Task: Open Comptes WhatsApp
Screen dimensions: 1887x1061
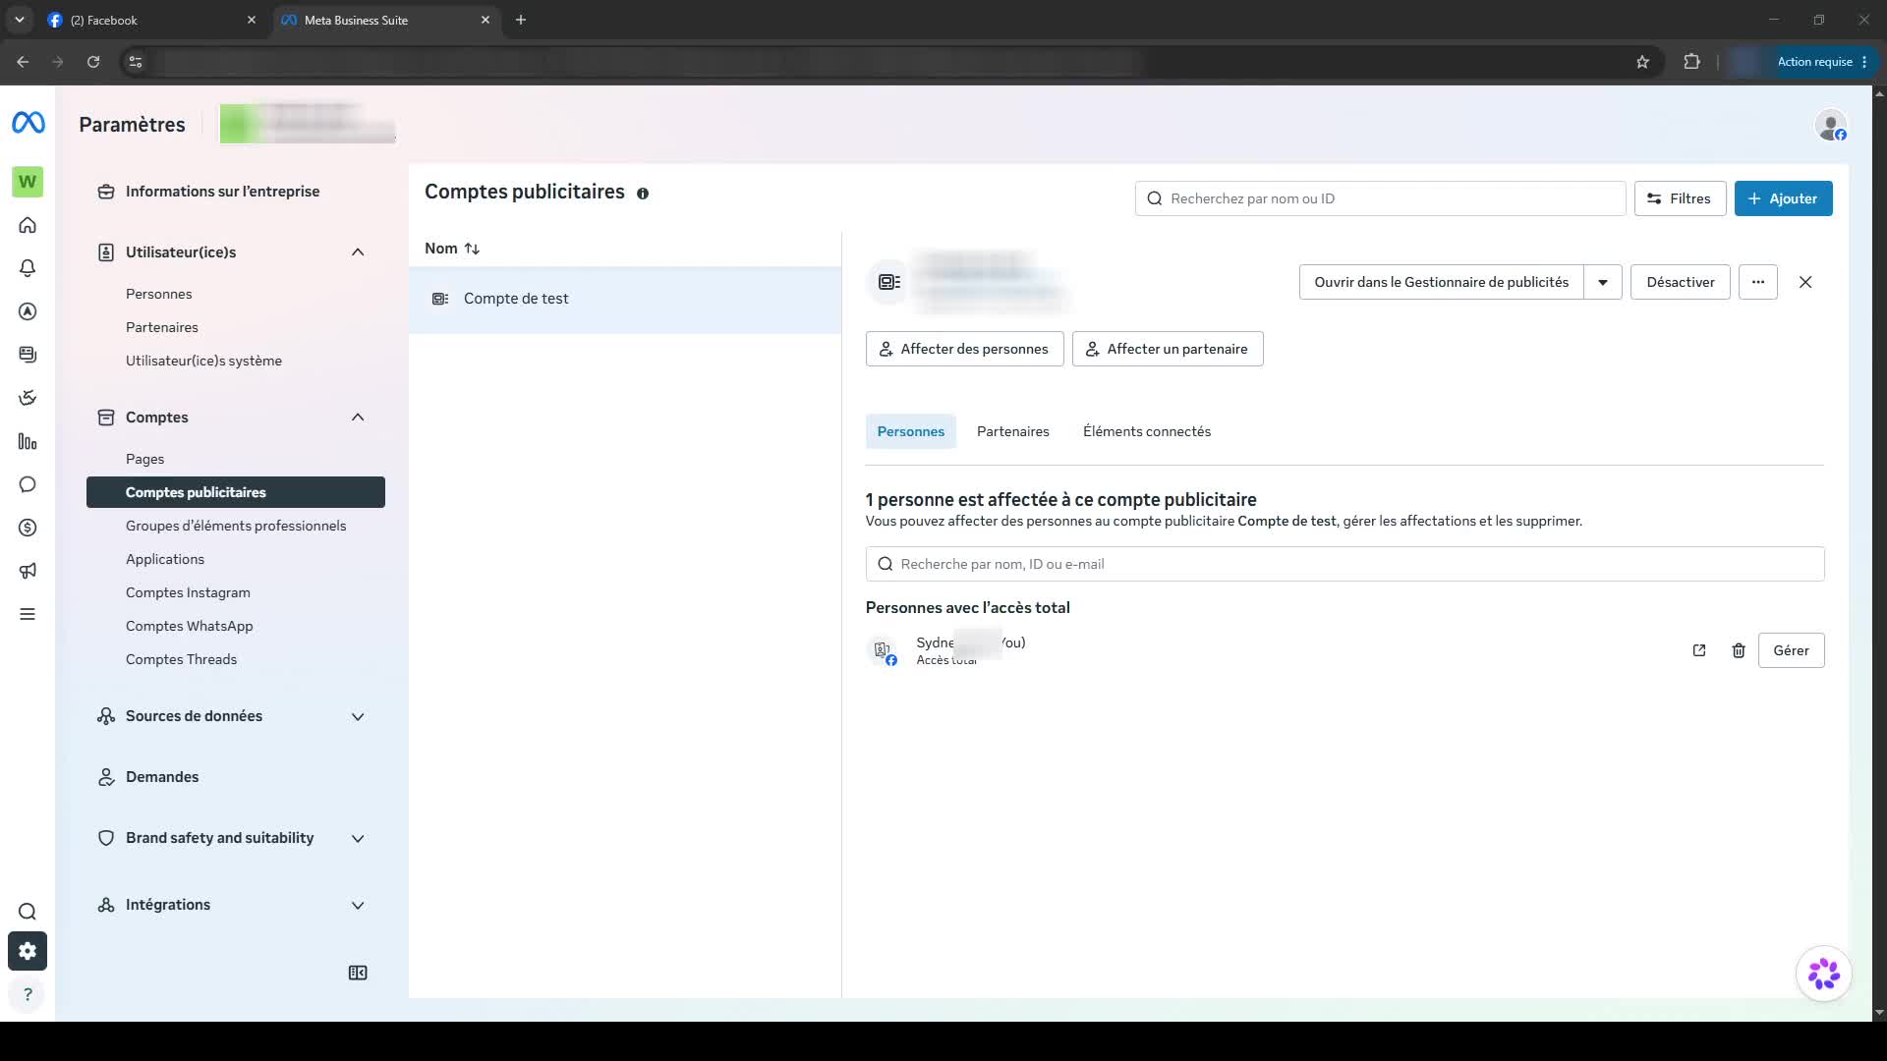Action: pyautogui.click(x=189, y=626)
